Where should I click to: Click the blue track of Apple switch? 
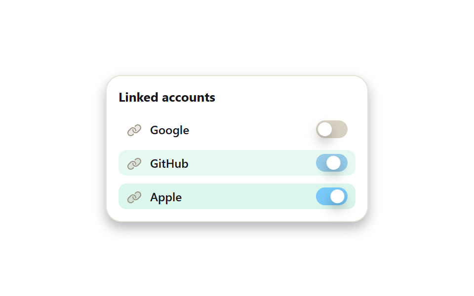(x=323, y=197)
